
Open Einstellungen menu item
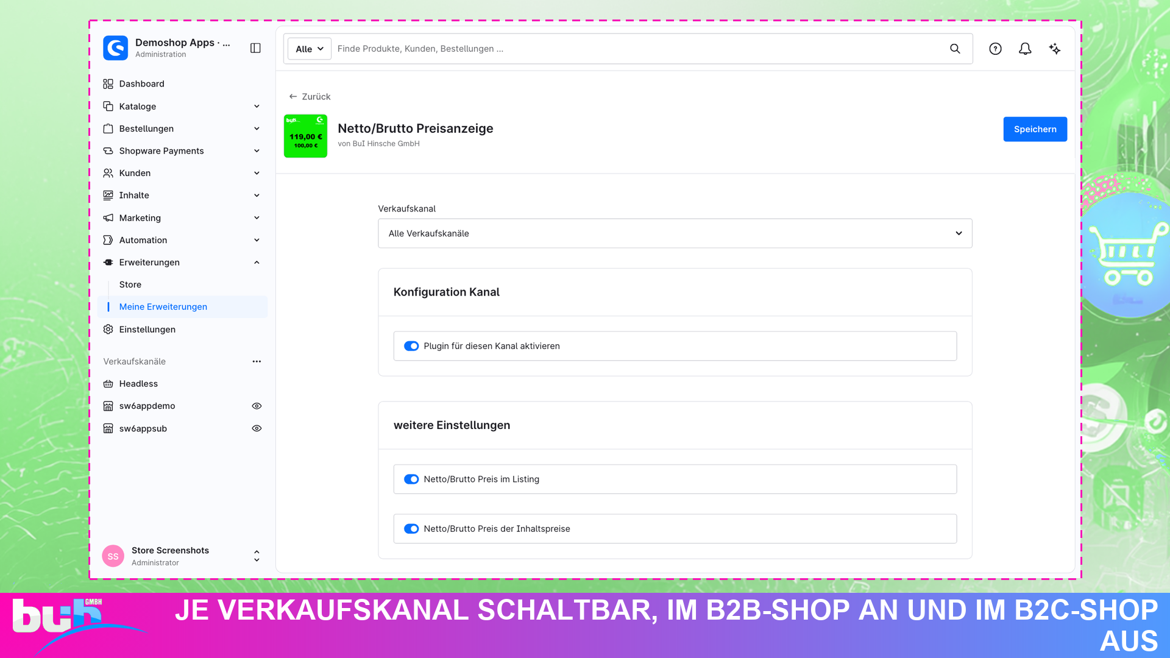click(x=182, y=329)
